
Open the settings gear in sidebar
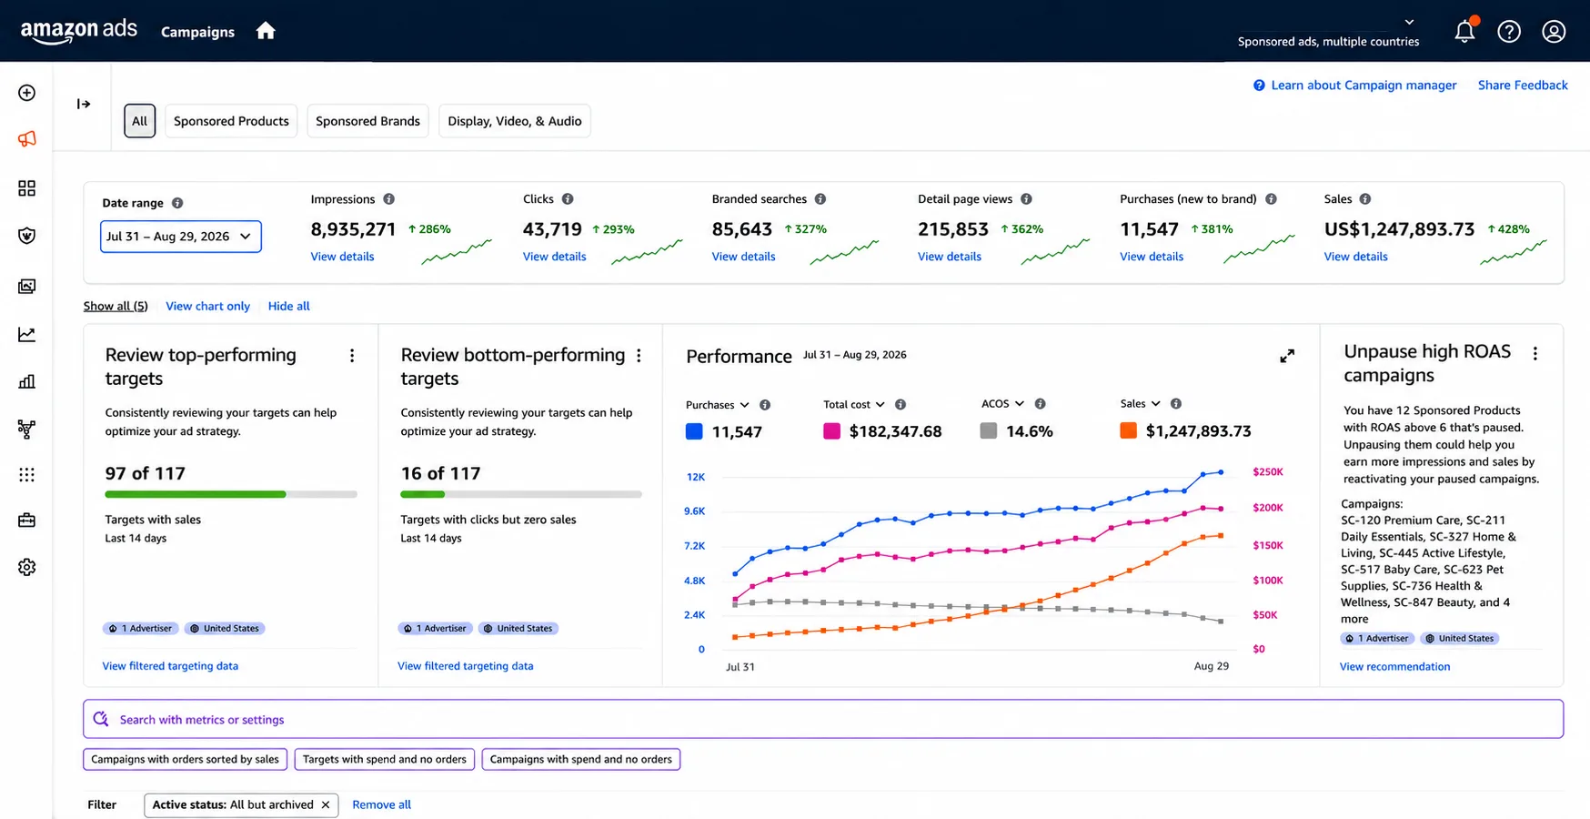tap(27, 567)
